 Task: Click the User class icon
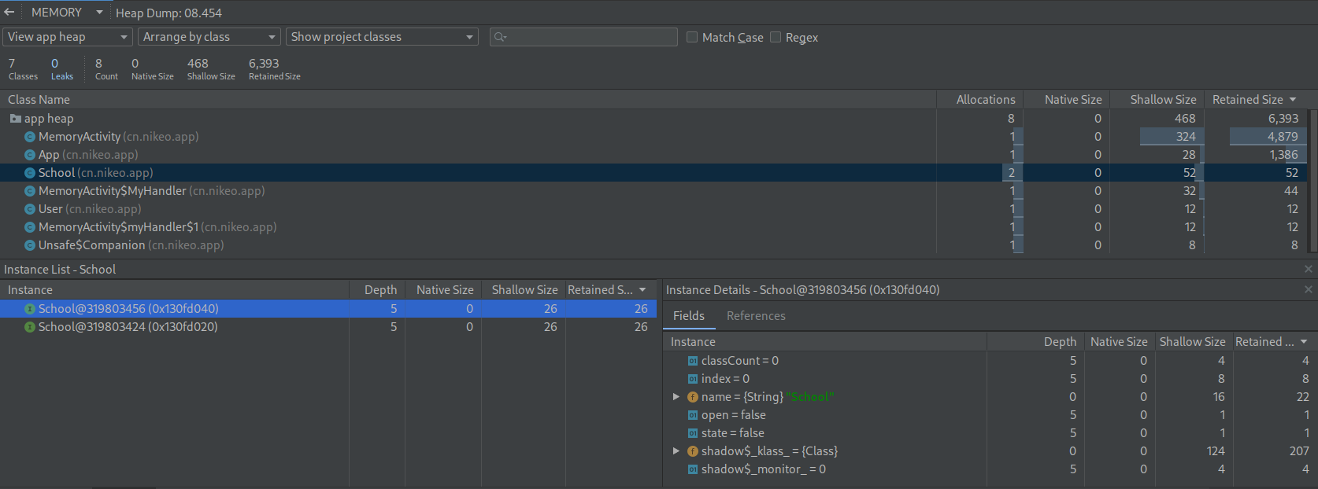click(30, 209)
